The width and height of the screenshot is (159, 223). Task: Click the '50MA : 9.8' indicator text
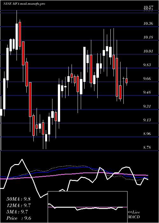(x=18, y=199)
